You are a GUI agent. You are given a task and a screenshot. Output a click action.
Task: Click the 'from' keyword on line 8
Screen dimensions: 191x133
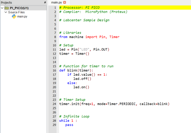(x=63, y=37)
